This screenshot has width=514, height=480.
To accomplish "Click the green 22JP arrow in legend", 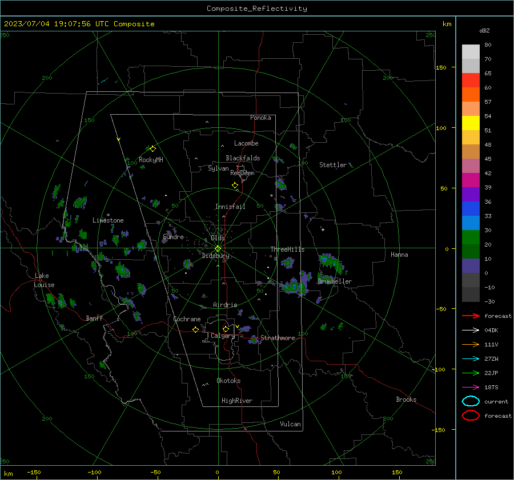I will click(x=471, y=373).
